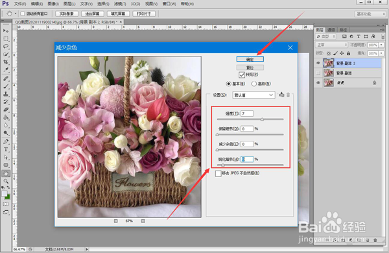
Task: Open fill 100% dropdown arrow
Action: coord(381,53)
